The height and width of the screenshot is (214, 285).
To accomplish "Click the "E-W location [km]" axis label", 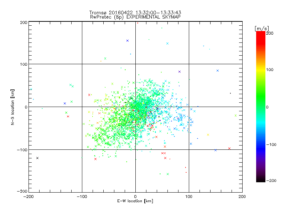I will (135, 201).
